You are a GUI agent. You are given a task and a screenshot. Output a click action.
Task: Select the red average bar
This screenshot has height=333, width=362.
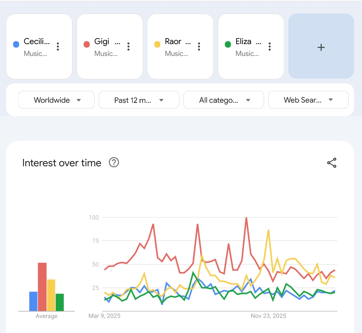pyautogui.click(x=42, y=287)
